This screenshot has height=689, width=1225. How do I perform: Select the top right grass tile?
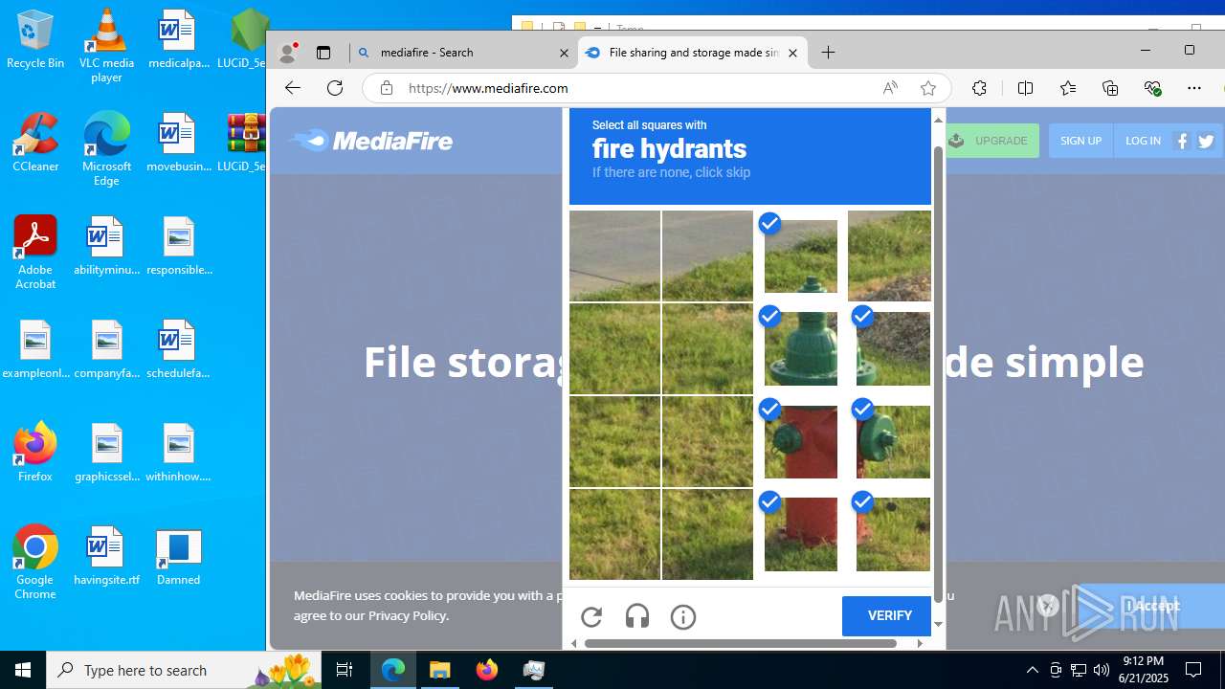[889, 256]
